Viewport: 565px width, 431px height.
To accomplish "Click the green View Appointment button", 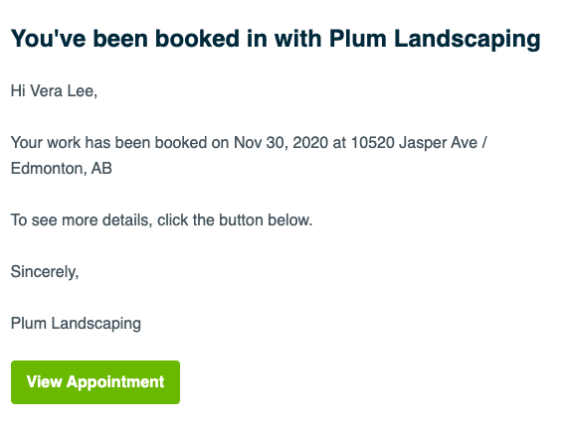I will (x=95, y=382).
